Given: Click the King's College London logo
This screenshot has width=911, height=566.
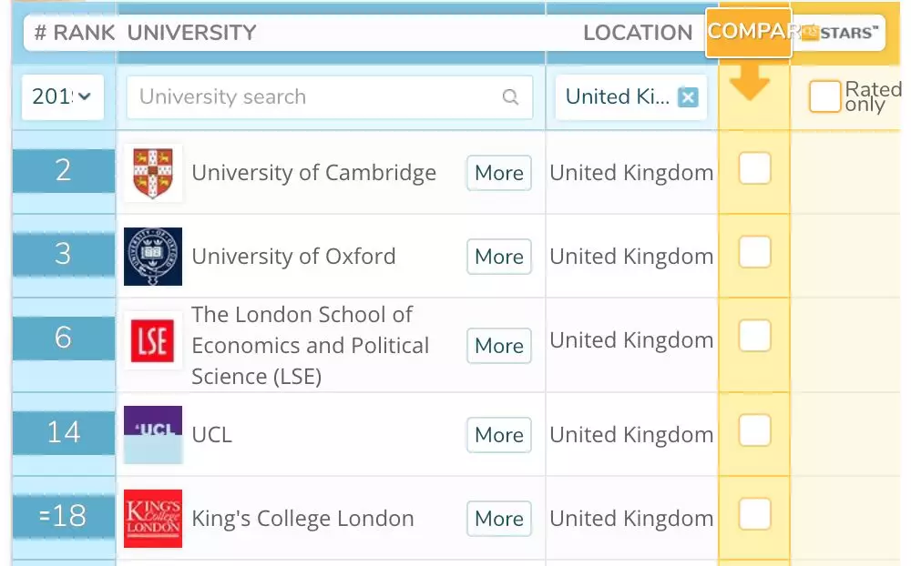Looking at the screenshot, I should click(x=153, y=519).
